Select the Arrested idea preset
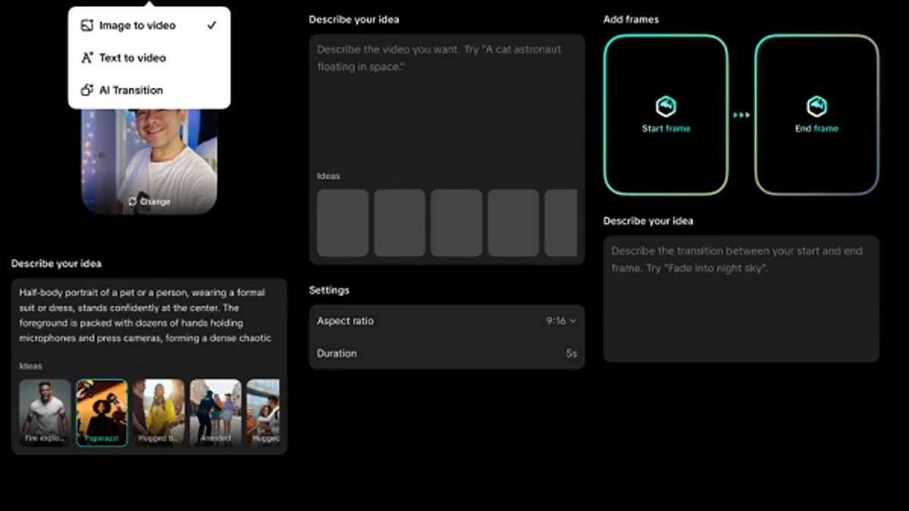The height and width of the screenshot is (511, 909). coord(215,413)
